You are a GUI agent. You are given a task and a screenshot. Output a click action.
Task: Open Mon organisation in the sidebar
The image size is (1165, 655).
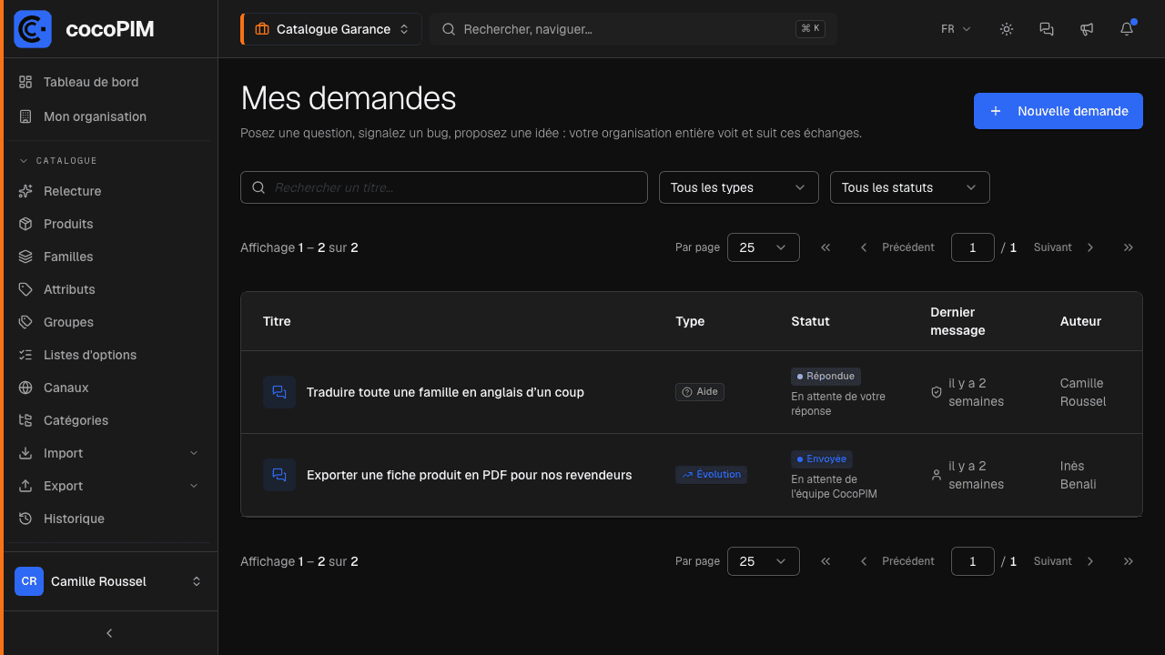109,116
